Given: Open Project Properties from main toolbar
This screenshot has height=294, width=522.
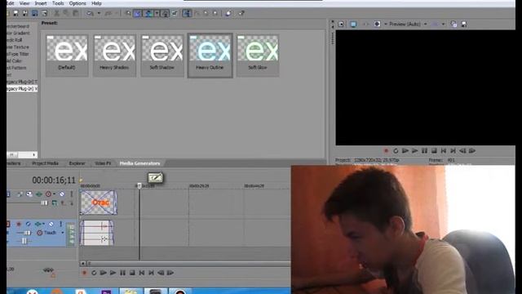Looking at the screenshot, I should point(44,13).
